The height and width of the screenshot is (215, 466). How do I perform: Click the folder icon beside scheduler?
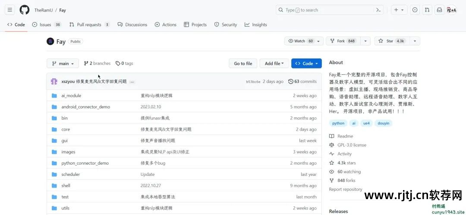[54, 175]
